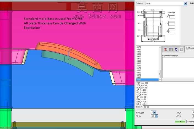Click the CP_w = 64 expression line
Image resolution: width=194 pixels, height=129 pixels.
[x=141, y=97]
